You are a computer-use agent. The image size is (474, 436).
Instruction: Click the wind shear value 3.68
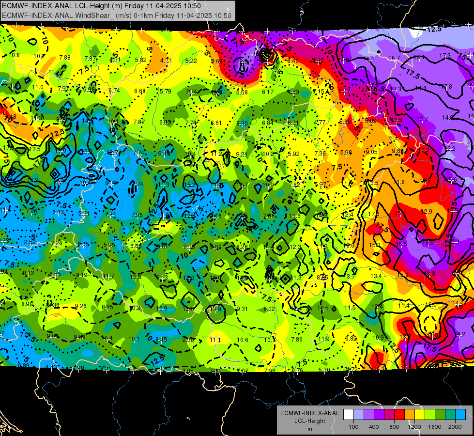(217, 61)
